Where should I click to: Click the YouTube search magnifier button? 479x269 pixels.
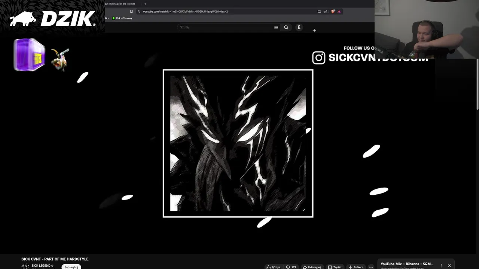tap(286, 27)
